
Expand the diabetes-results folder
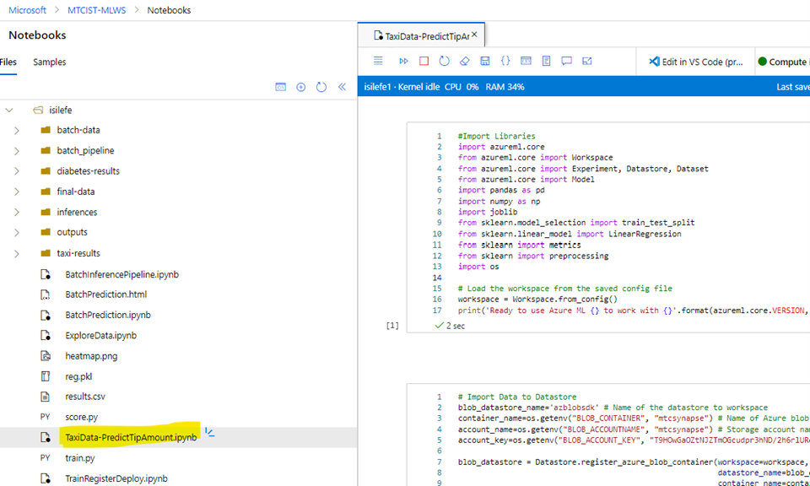coord(17,171)
